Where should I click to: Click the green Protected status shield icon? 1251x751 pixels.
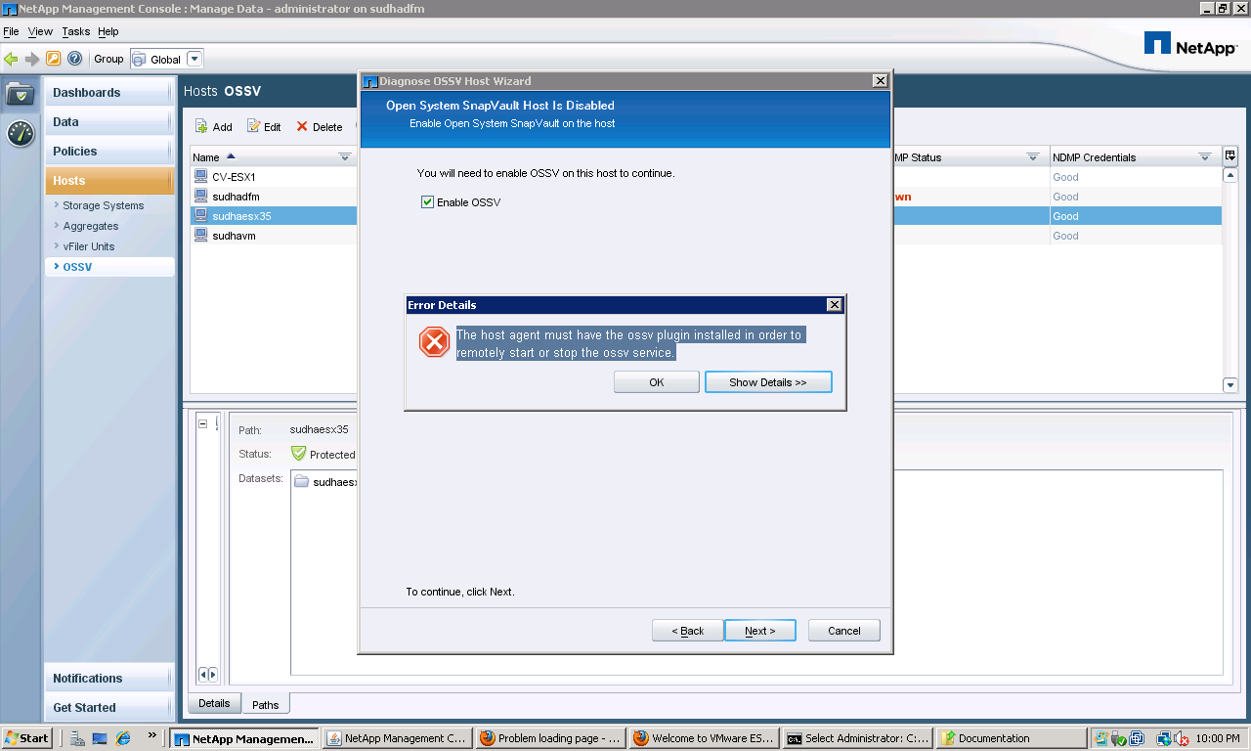pyautogui.click(x=298, y=454)
